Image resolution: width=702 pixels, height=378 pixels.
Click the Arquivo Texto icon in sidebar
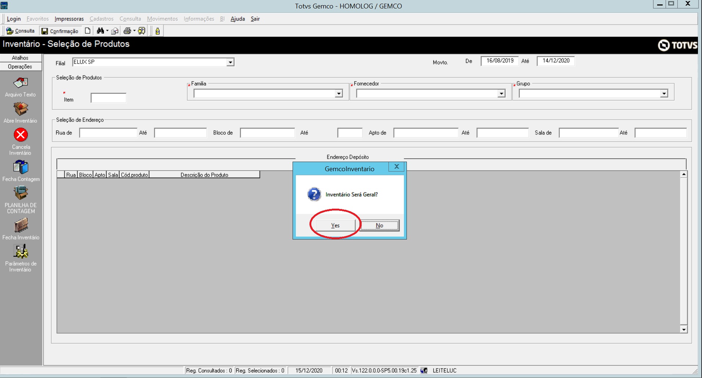tap(21, 83)
